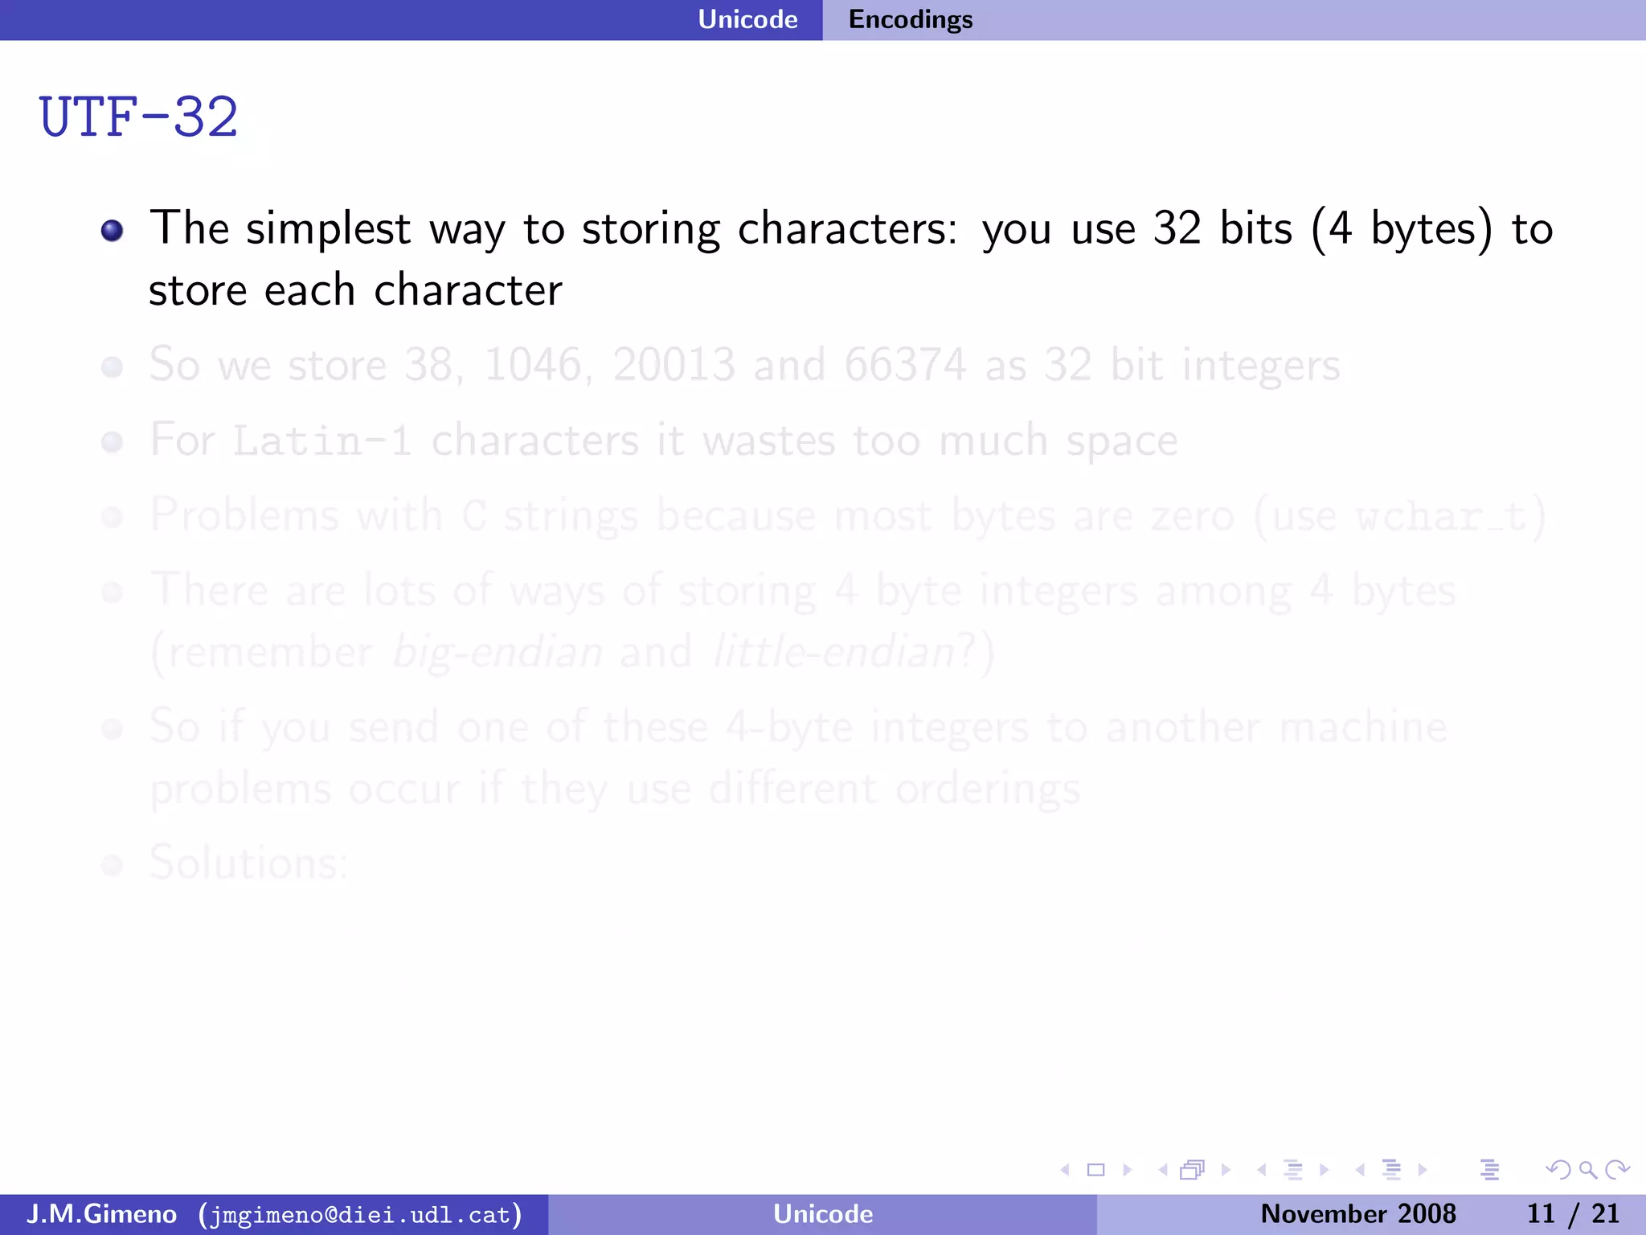Open the Unicode section in header
This screenshot has width=1646, height=1235.
pyautogui.click(x=747, y=19)
